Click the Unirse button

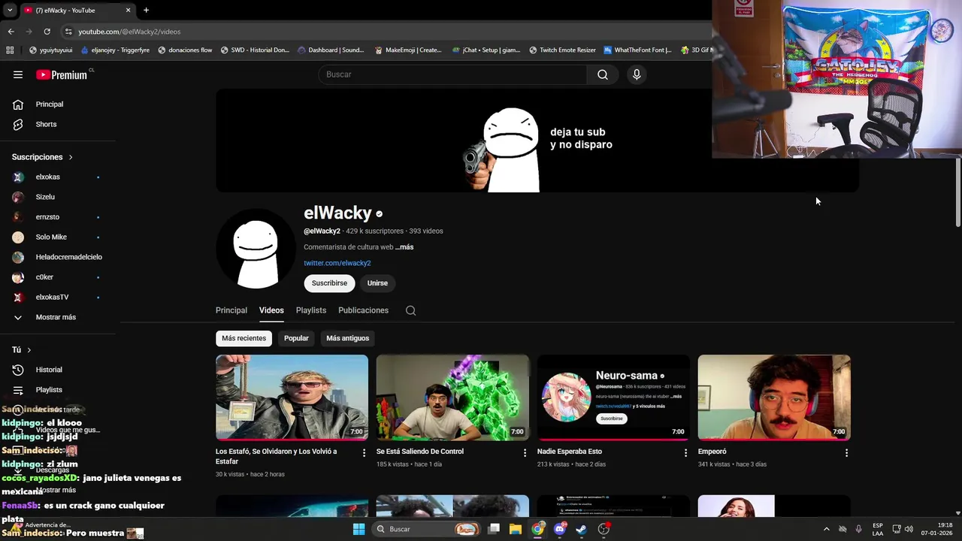click(377, 283)
